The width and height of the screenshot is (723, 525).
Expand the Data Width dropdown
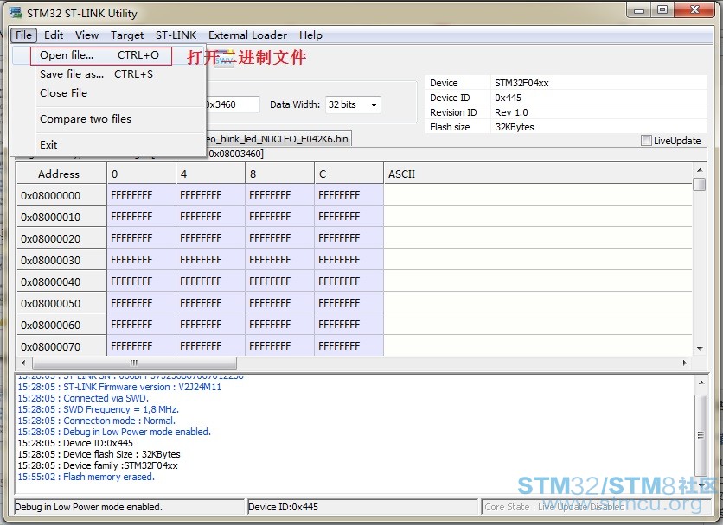tap(374, 105)
